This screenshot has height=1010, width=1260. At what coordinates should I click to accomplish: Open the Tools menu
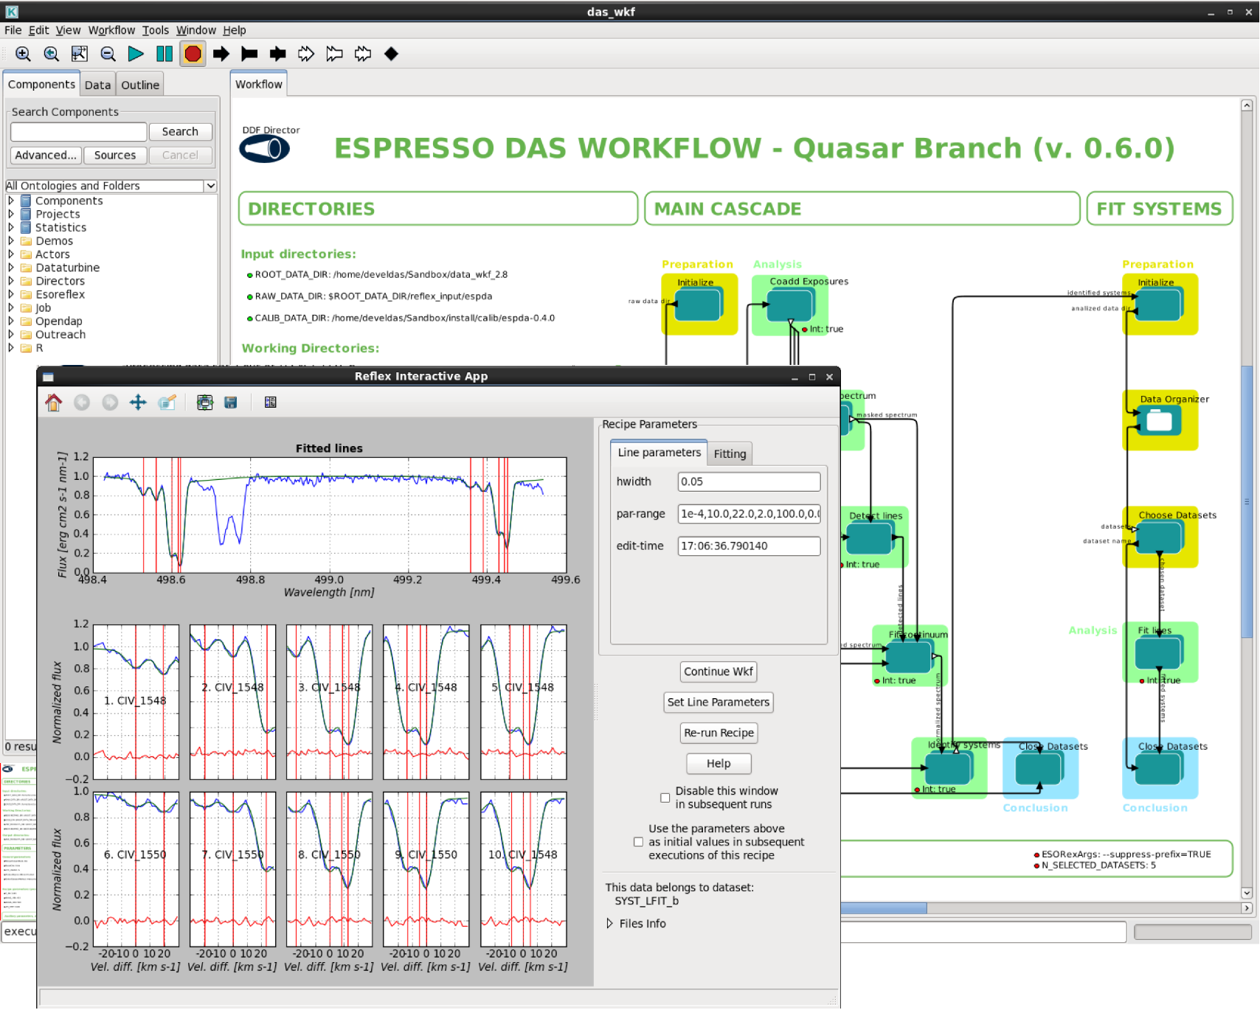(x=156, y=30)
